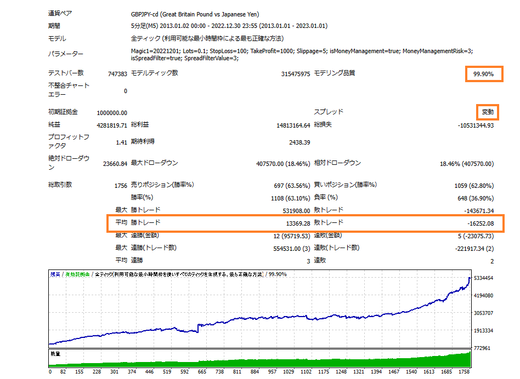Select max consecutive wins 12 (95719.53)
520x379 pixels.
click(x=291, y=236)
